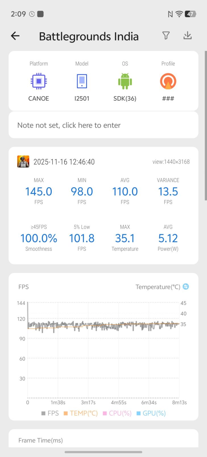Image resolution: width=207 pixels, height=457 pixels.
Task: Tap the Frame Time(ms) section header
Action: pyautogui.click(x=41, y=440)
